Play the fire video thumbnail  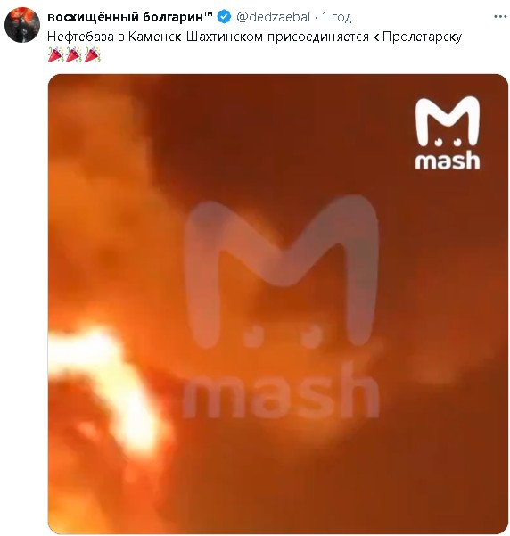[278, 304]
